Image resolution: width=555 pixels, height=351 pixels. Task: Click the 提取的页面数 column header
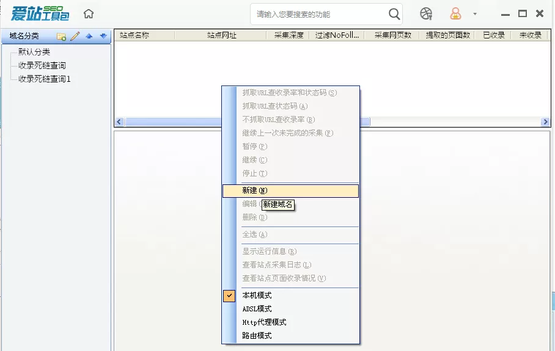tap(447, 35)
